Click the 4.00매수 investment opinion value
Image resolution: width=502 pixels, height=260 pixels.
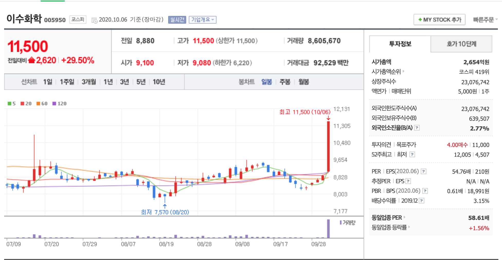pos(457,145)
